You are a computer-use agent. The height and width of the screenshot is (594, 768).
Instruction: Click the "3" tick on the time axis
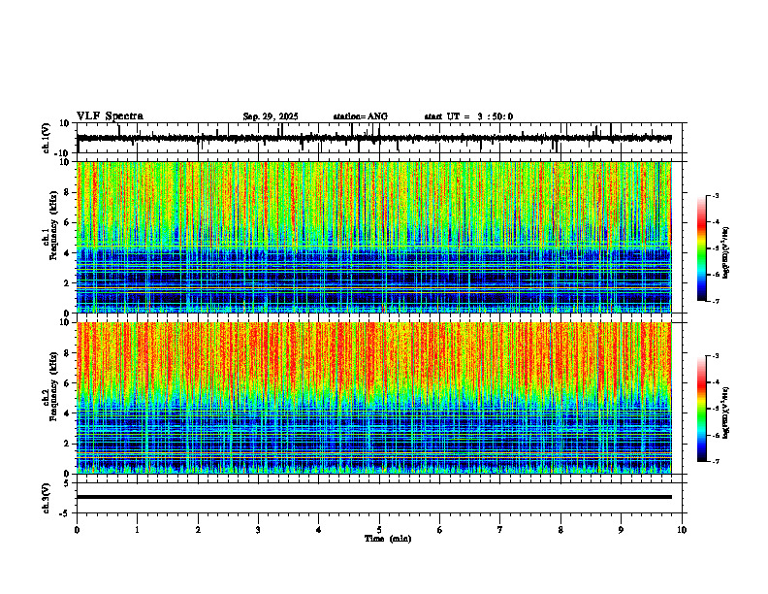click(x=258, y=530)
